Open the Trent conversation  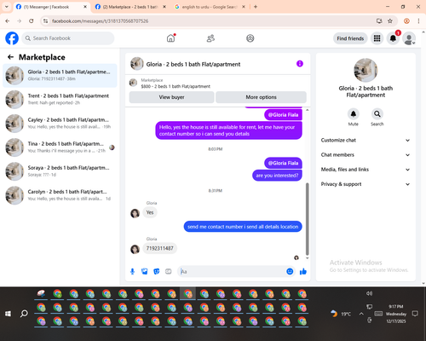coord(60,100)
